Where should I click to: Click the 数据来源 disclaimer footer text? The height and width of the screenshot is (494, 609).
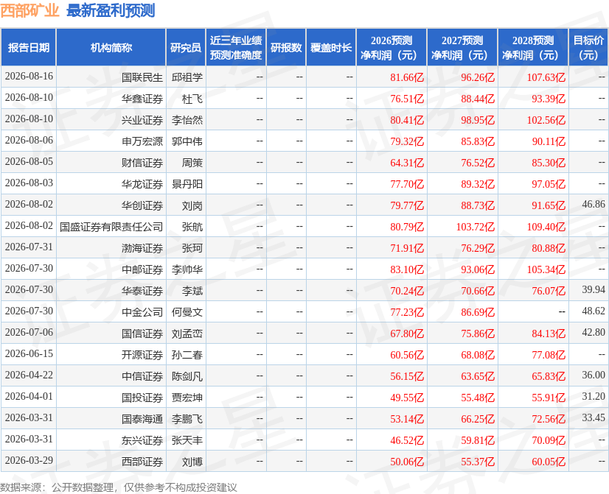pyautogui.click(x=119, y=487)
